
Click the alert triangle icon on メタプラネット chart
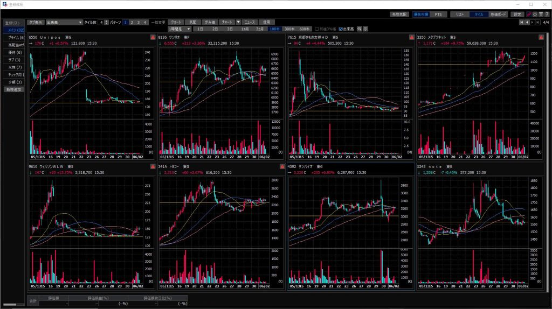coord(541,37)
